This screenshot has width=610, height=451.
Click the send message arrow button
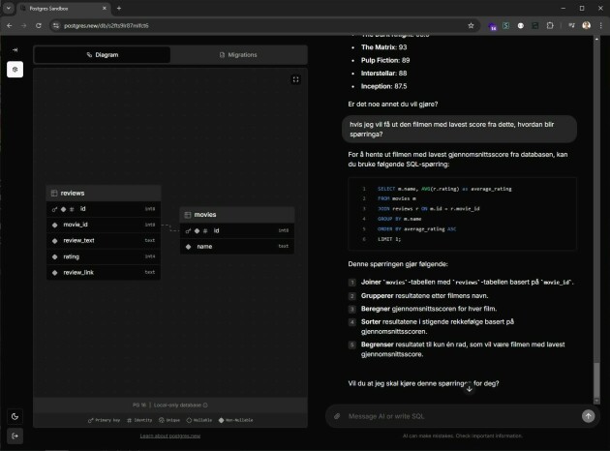click(589, 416)
